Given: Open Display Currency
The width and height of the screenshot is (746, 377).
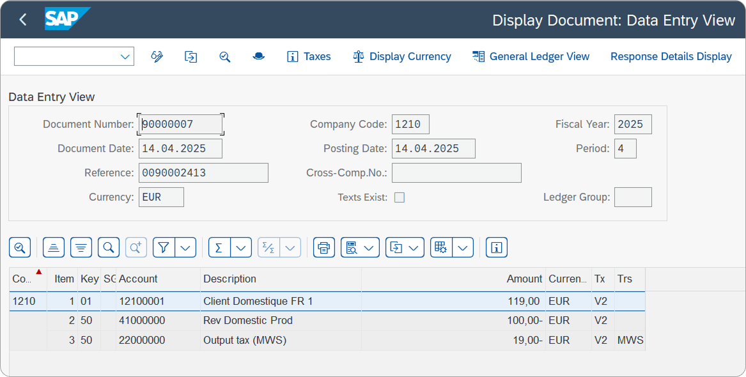Looking at the screenshot, I should point(401,56).
